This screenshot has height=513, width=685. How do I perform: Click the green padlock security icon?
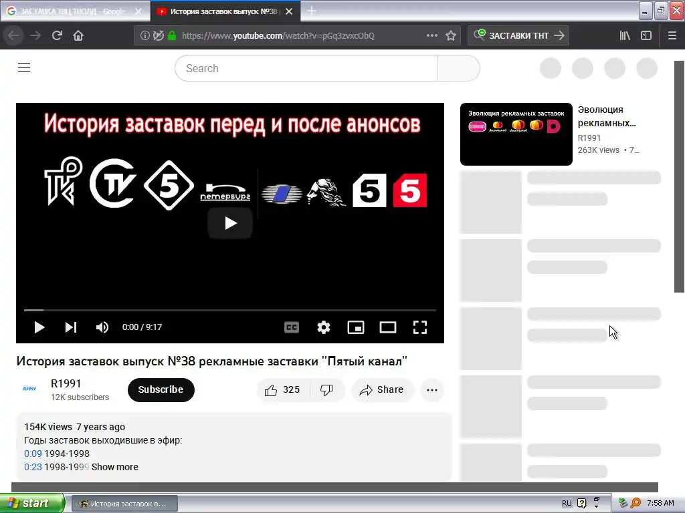tap(172, 36)
